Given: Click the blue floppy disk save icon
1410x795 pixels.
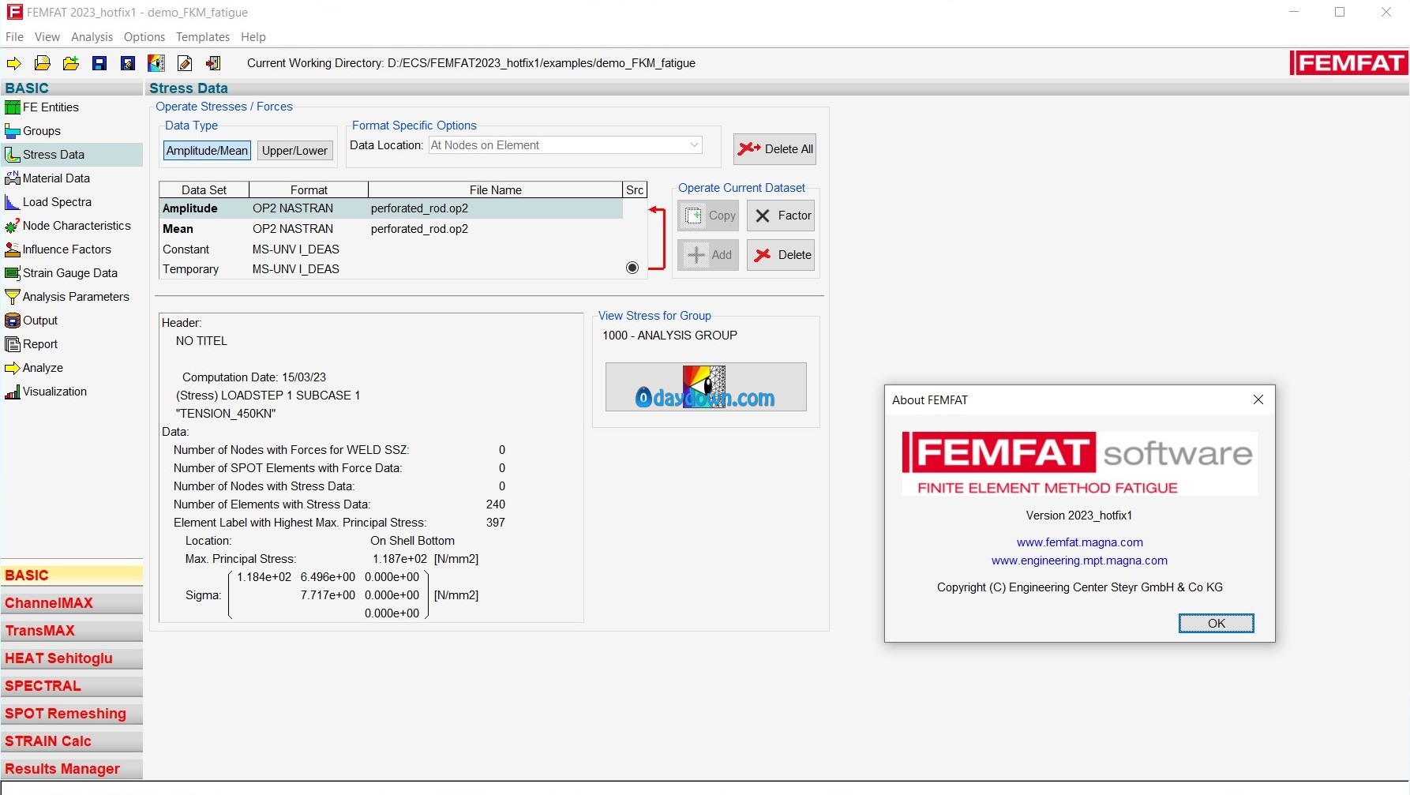Looking at the screenshot, I should [x=99, y=63].
